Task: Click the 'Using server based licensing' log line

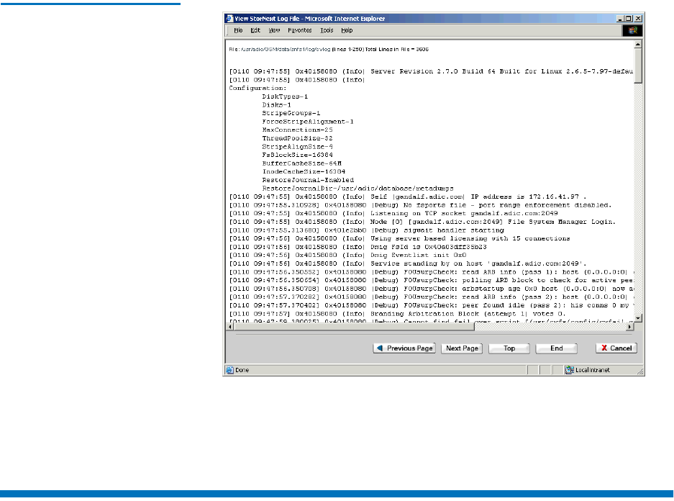Action: [x=399, y=239]
